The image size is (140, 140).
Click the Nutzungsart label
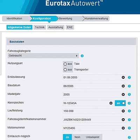(15, 63)
